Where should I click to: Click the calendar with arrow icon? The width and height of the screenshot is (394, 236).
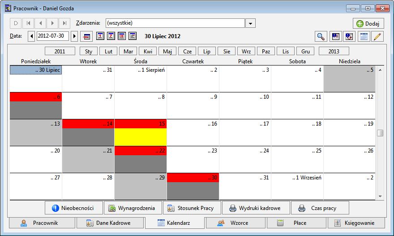click(349, 36)
